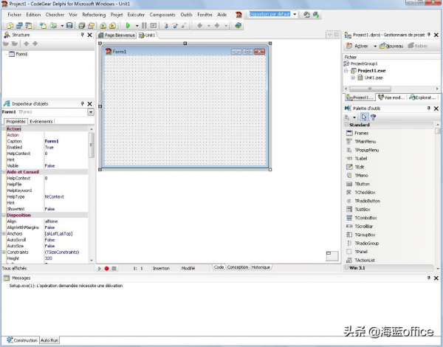Click the green Run button in toolbar

point(126,25)
